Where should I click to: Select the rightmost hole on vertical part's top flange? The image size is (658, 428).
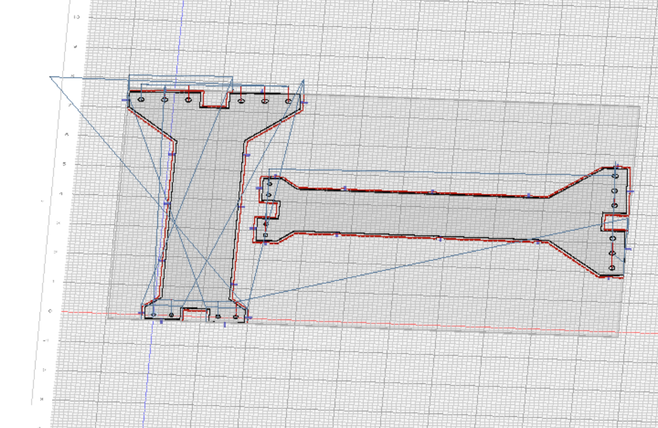288,101
